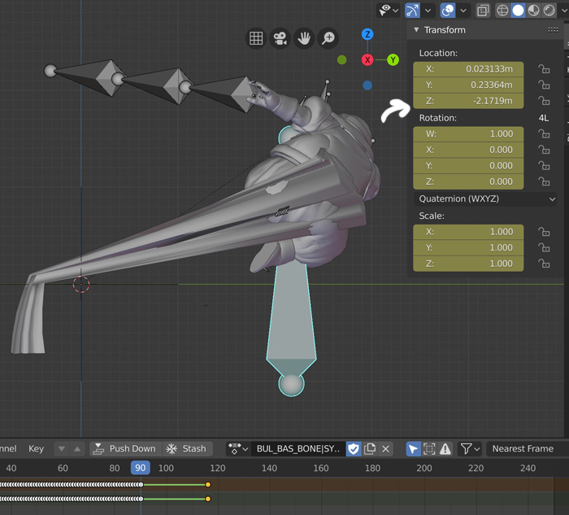569x515 pixels.
Task: Open the Key menu
Action: pos(37,449)
